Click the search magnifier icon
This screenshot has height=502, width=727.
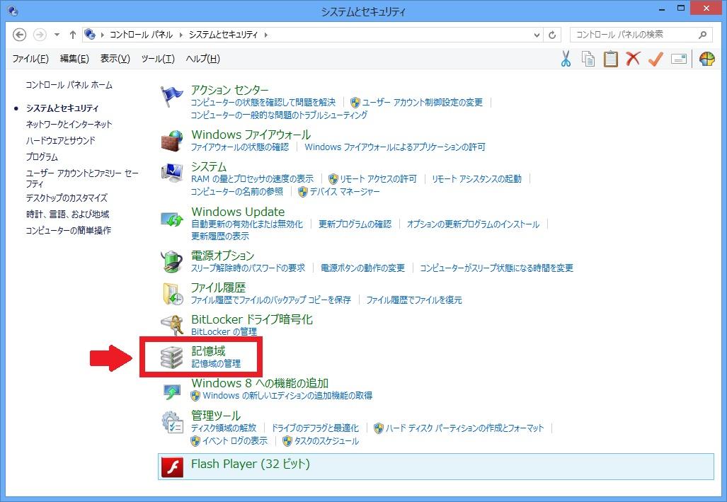tap(702, 35)
